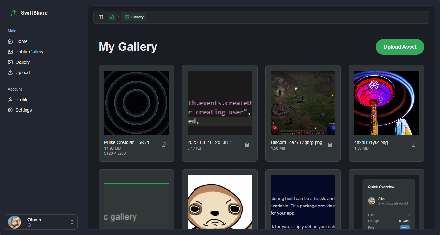
Task: Open the dark blue documentation text thumbnail
Action: click(303, 202)
